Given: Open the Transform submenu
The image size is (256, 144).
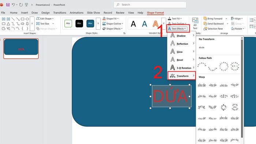Looking at the screenshot, I should pyautogui.click(x=181, y=76).
